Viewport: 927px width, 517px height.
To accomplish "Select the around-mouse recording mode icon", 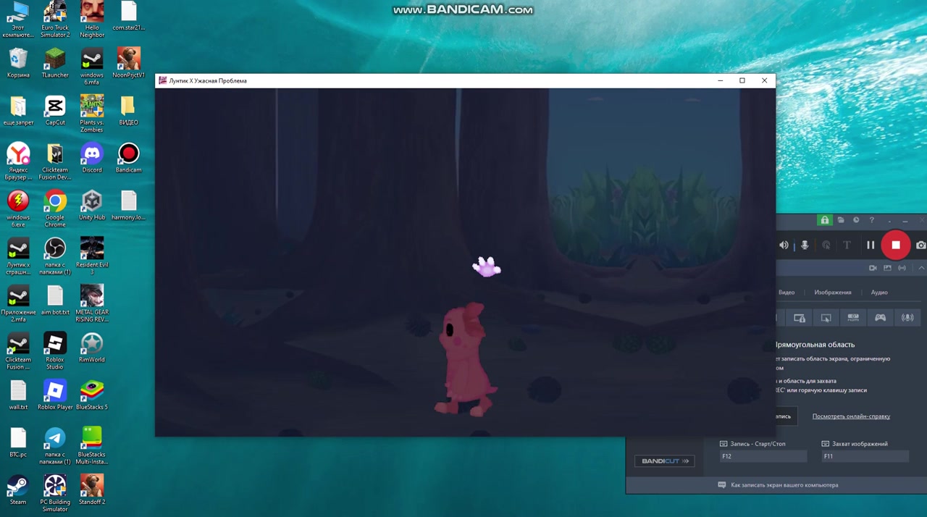I will (x=826, y=318).
